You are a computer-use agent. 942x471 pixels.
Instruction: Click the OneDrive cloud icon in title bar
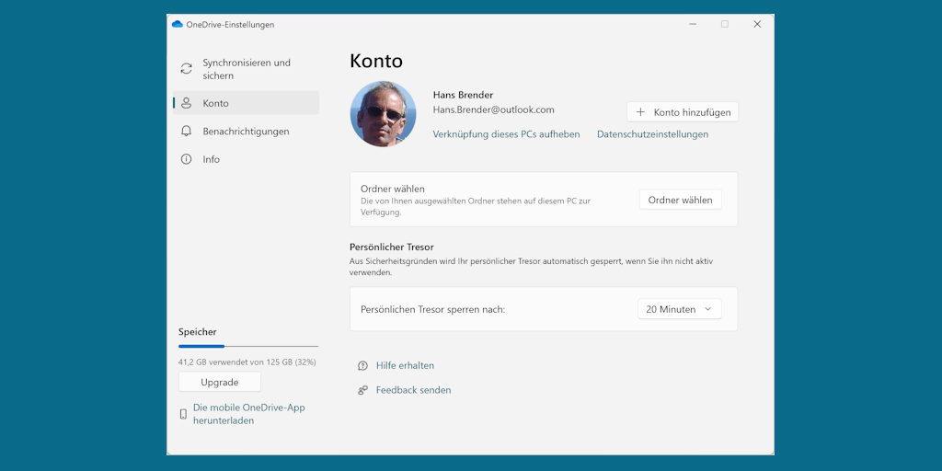click(x=178, y=25)
